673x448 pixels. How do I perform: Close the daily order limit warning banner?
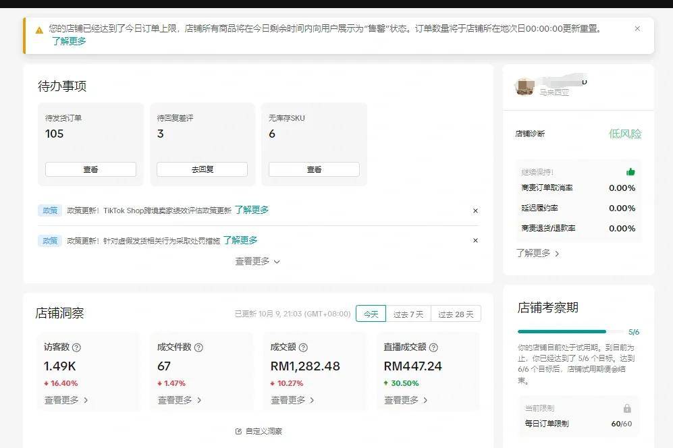(637, 29)
